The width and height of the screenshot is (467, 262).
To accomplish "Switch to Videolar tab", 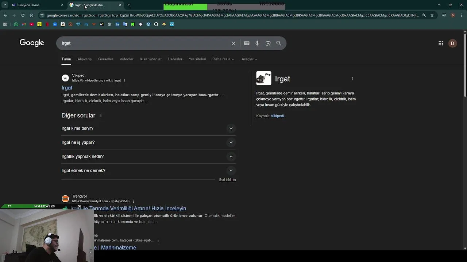I will (x=126, y=59).
